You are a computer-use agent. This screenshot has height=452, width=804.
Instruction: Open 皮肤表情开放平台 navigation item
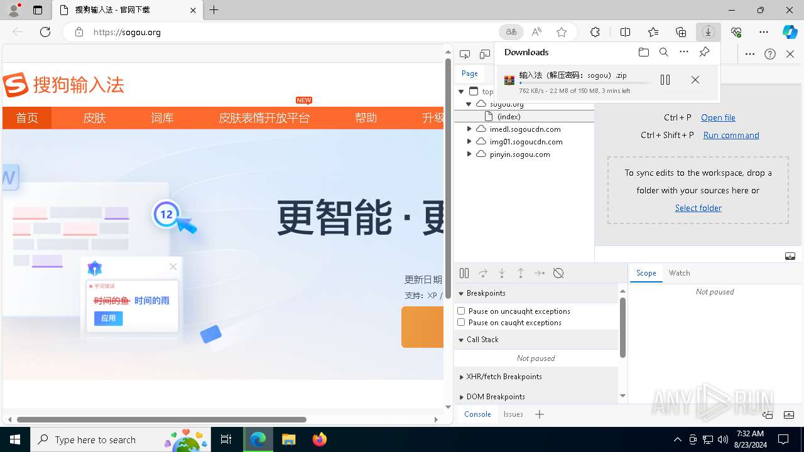pyautogui.click(x=264, y=118)
